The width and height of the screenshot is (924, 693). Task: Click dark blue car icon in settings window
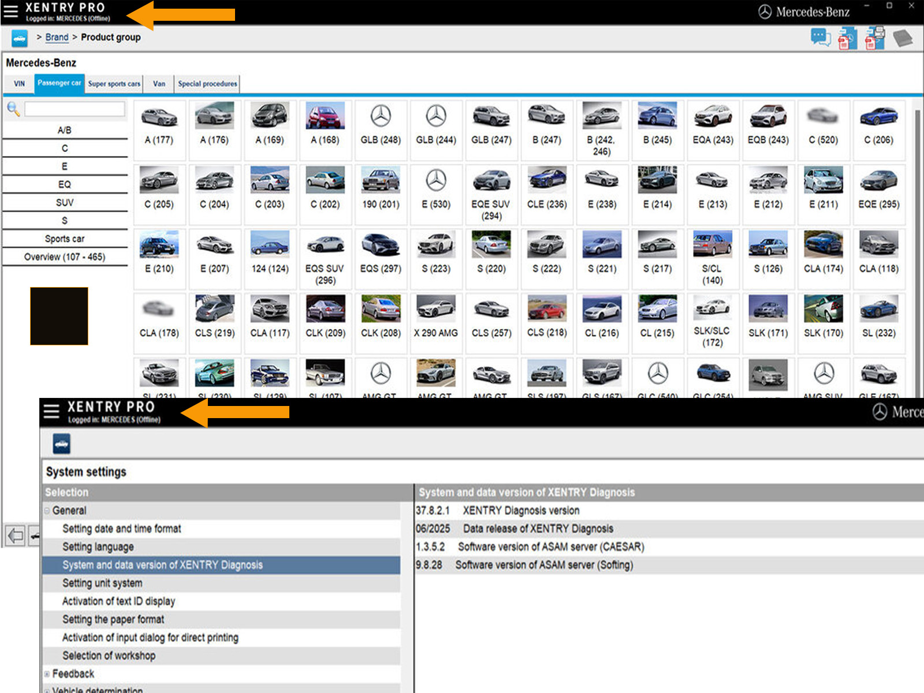click(x=61, y=444)
